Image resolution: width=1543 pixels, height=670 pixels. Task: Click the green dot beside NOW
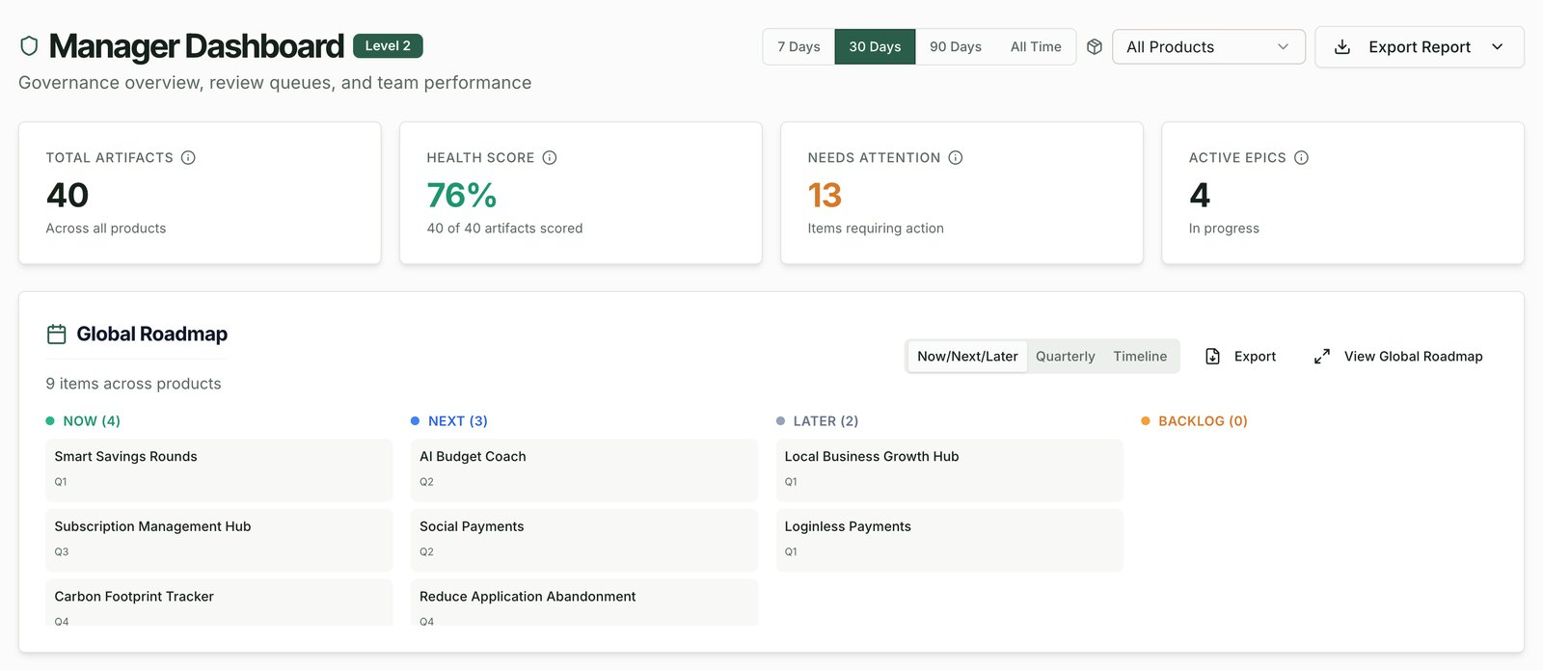(x=50, y=420)
